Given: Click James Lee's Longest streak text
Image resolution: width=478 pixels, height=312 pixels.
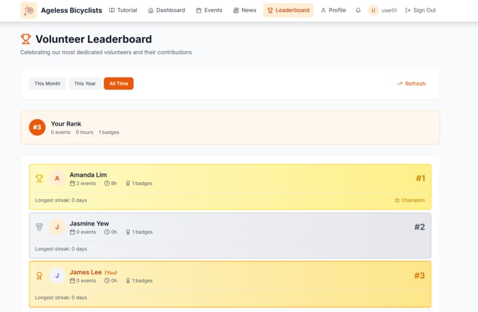Looking at the screenshot, I should click(x=61, y=298).
